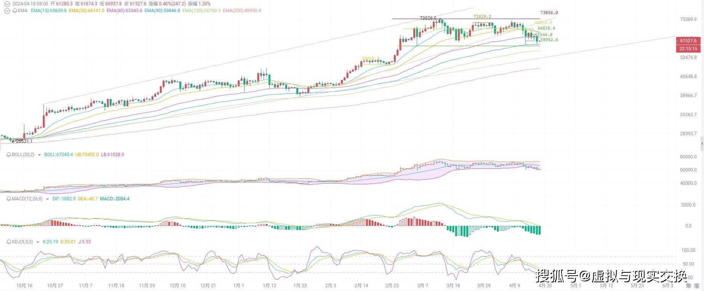Click the 3月18 date on the time axis
Screen dimensions: 704x291
(453, 286)
